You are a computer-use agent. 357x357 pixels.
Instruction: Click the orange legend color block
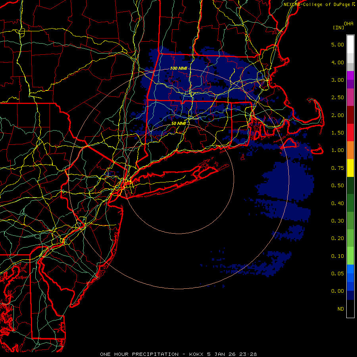pos(350,150)
